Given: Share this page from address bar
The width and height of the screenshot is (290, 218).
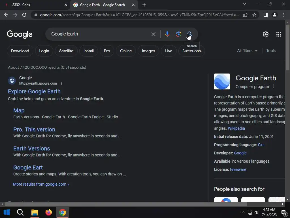Looking at the screenshot, I should click(245, 15).
